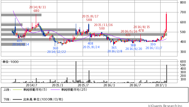Click the 2016/5/16 high label 435
189x107 pixels.
coord(128,35)
